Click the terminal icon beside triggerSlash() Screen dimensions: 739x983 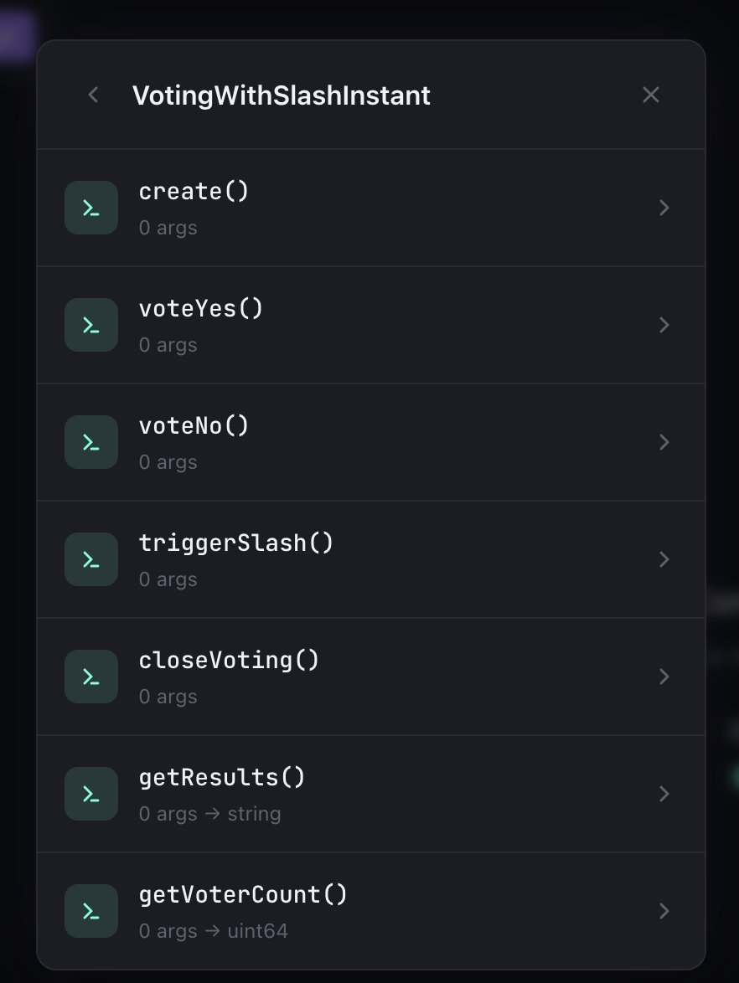coord(91,559)
